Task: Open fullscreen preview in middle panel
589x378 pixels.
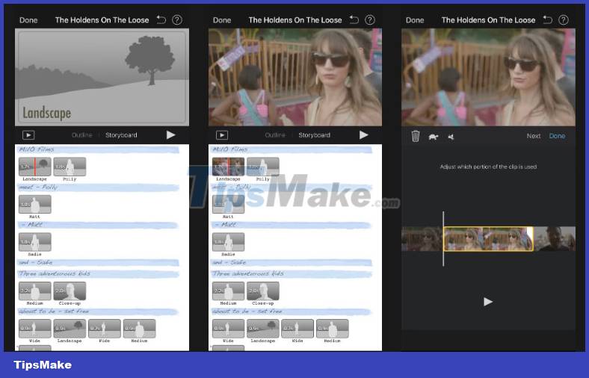Action: (222, 135)
